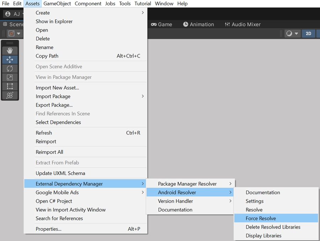Select the Scale tool

click(x=10, y=77)
